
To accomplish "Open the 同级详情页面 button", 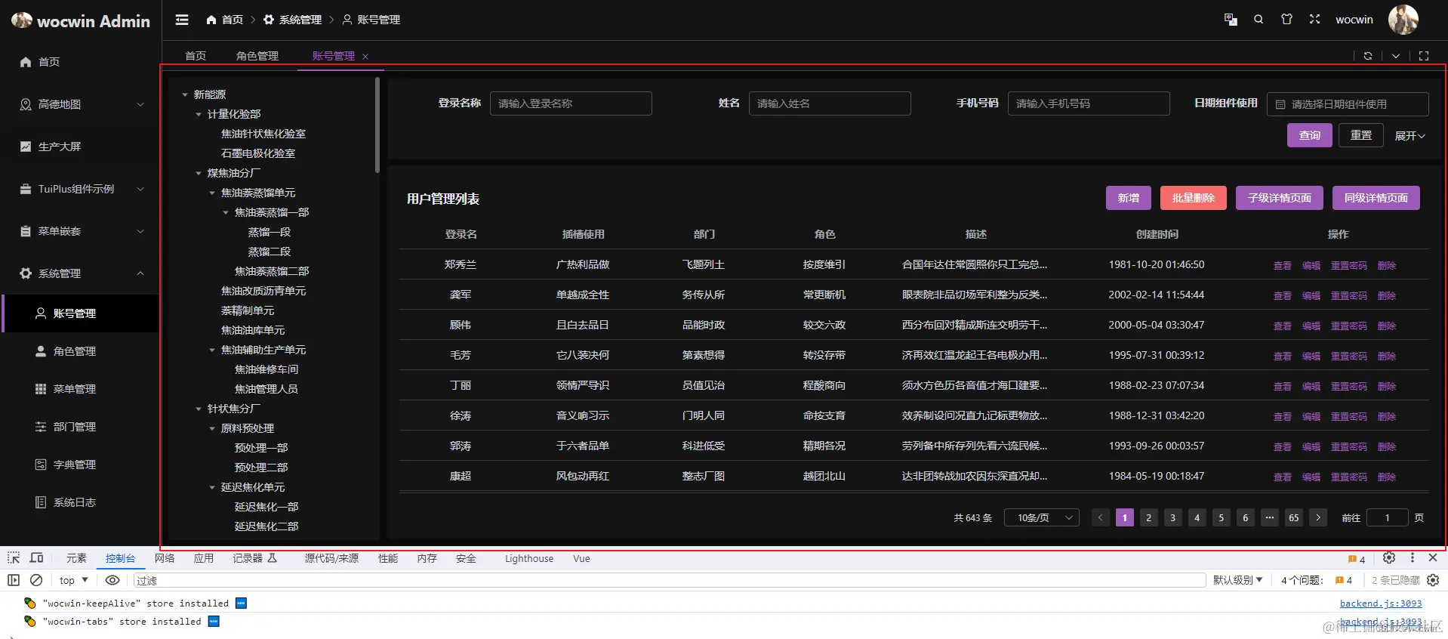I will [1376, 198].
